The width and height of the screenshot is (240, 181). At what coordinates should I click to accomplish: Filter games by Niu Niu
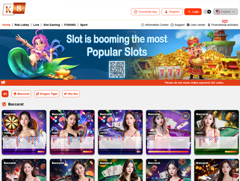click(71, 94)
